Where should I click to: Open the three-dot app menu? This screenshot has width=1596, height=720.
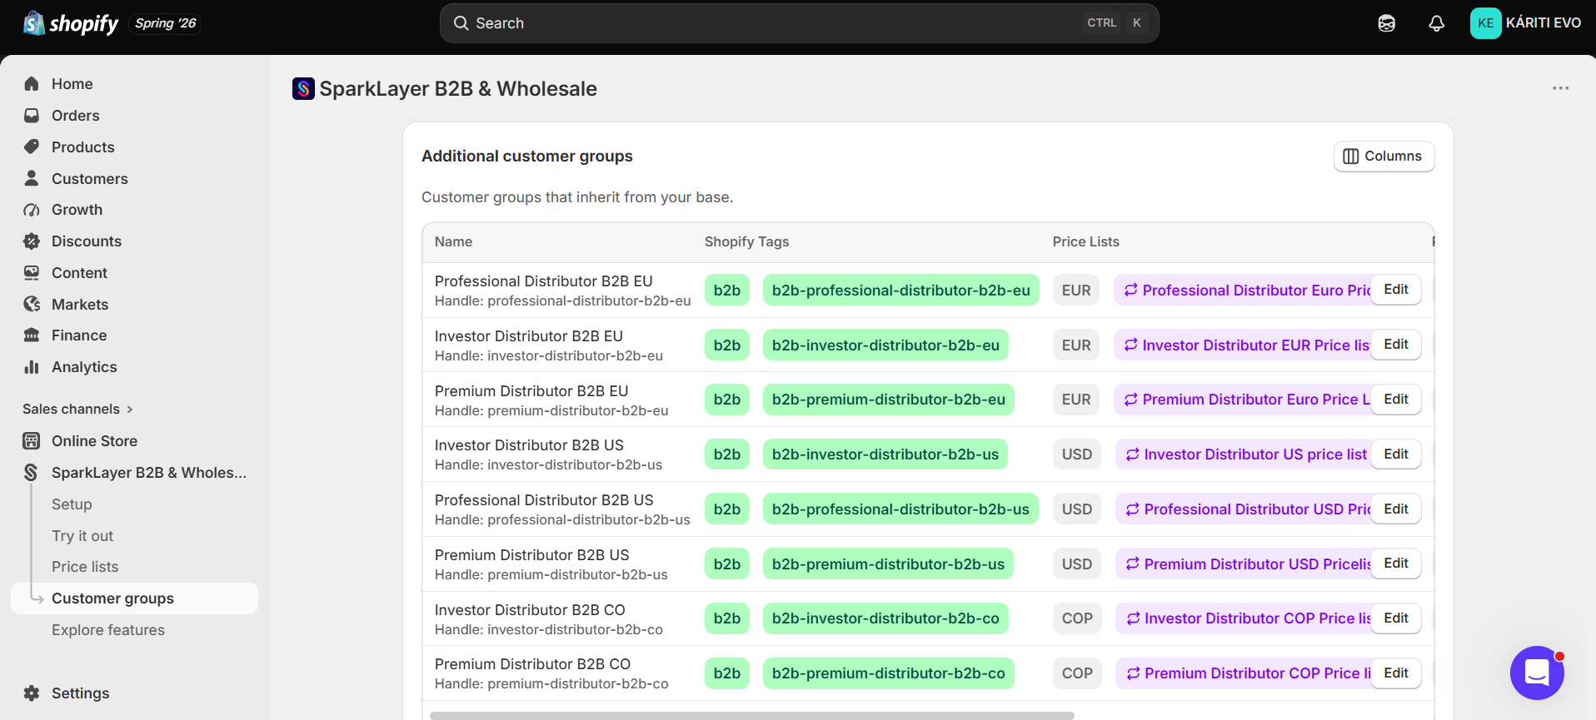[x=1560, y=88]
